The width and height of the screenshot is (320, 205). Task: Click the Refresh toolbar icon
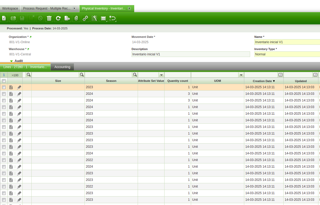point(58,18)
